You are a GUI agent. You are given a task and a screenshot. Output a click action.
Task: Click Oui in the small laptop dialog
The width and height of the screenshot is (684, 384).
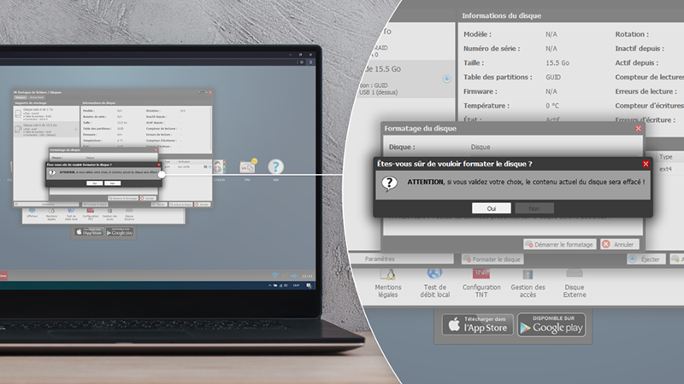coord(95,183)
